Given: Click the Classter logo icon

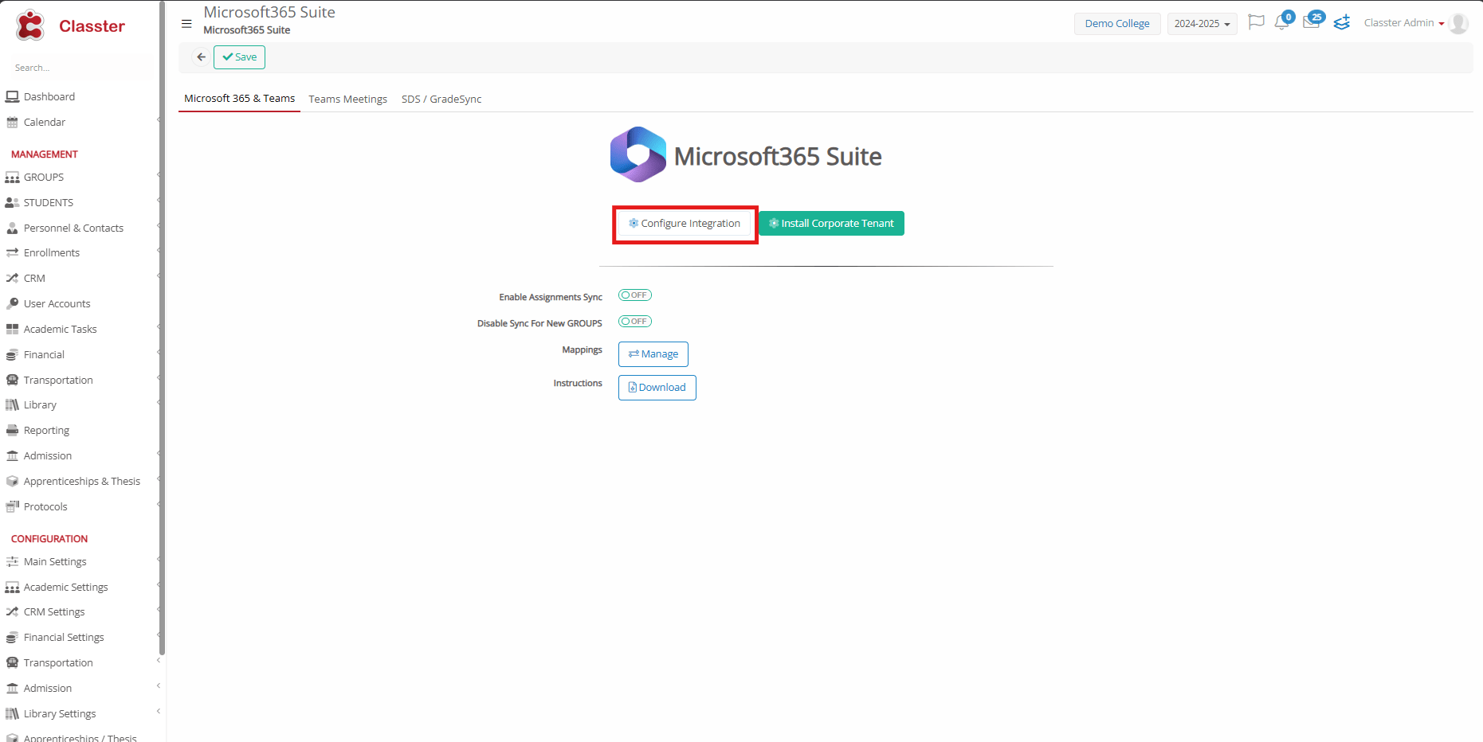Looking at the screenshot, I should (30, 25).
